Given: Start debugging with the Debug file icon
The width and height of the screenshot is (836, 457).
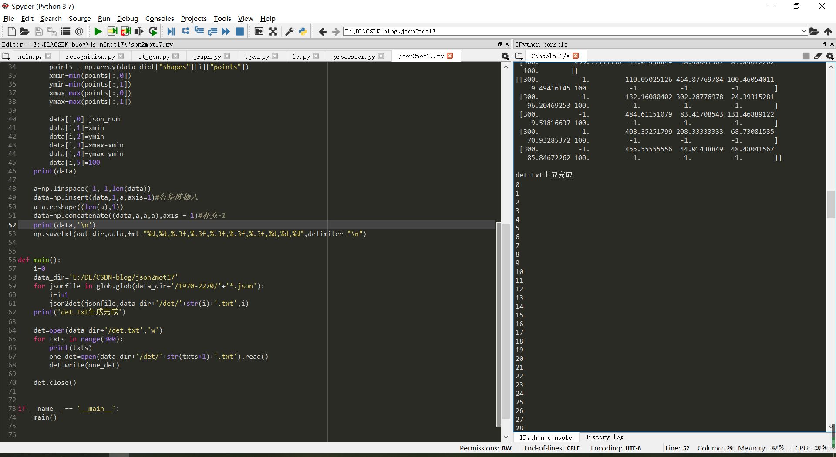Looking at the screenshot, I should pos(171,31).
